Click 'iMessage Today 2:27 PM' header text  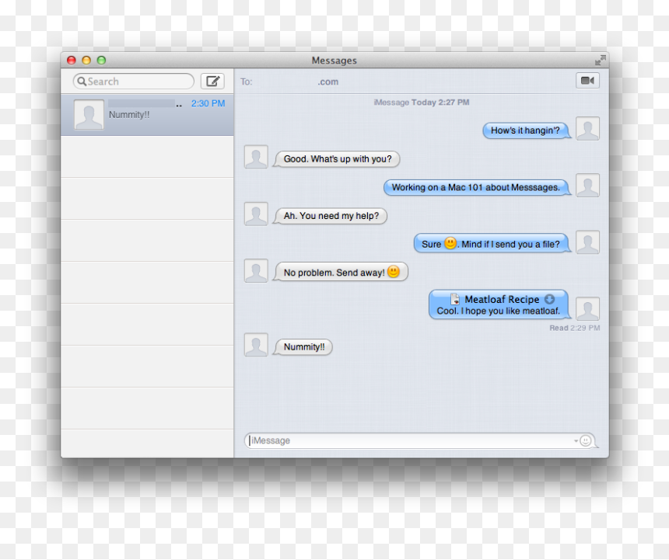tap(422, 103)
